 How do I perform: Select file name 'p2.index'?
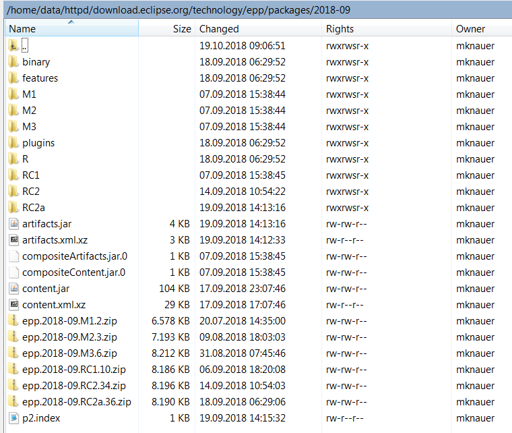41,417
